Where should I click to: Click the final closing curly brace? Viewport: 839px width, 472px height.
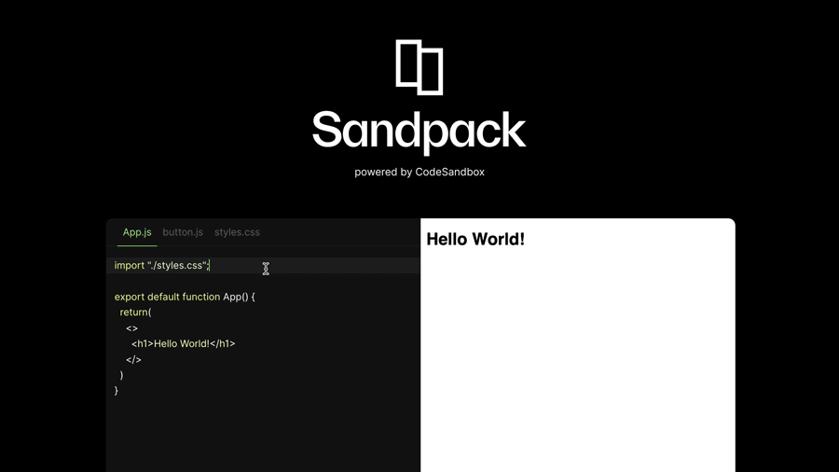[117, 391]
